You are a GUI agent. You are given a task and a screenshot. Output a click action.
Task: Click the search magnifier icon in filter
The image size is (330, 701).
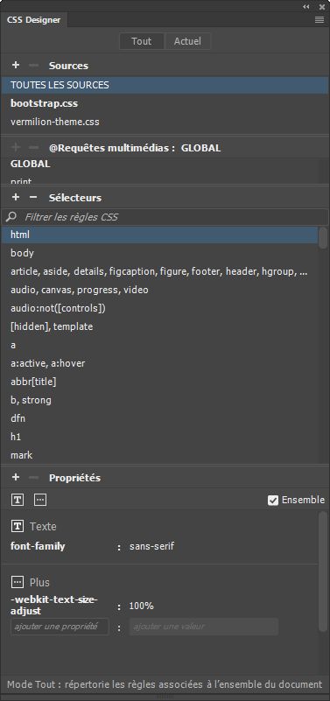tap(11, 217)
